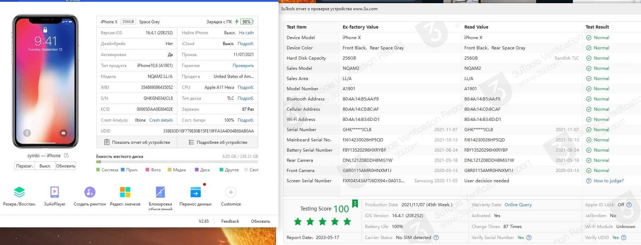This screenshot has height=245, width=641.
Task: Open Подроб. link for Тип диска
Action: [x=246, y=98]
